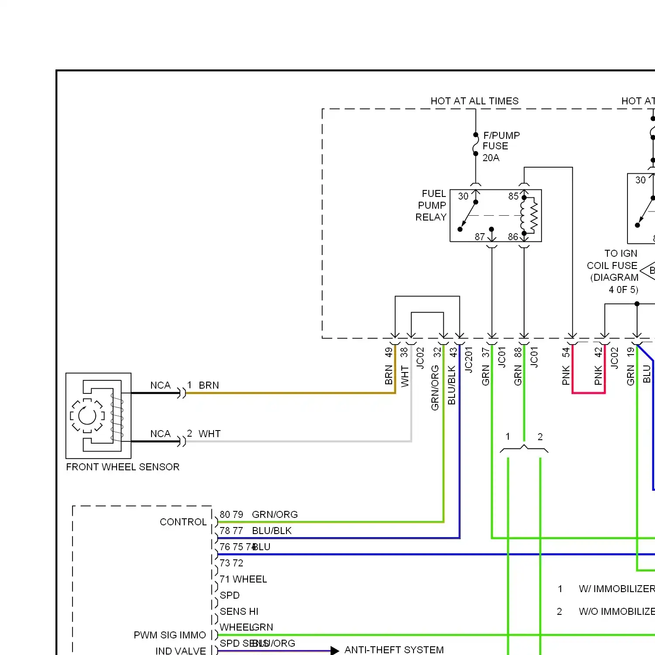The image size is (655, 655).
Task: Click the vertical GRN 88 pin label
Action: 518,366
